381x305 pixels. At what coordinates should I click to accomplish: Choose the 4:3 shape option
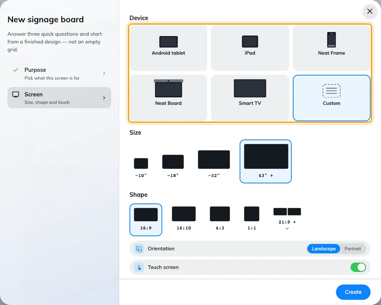pos(220,218)
